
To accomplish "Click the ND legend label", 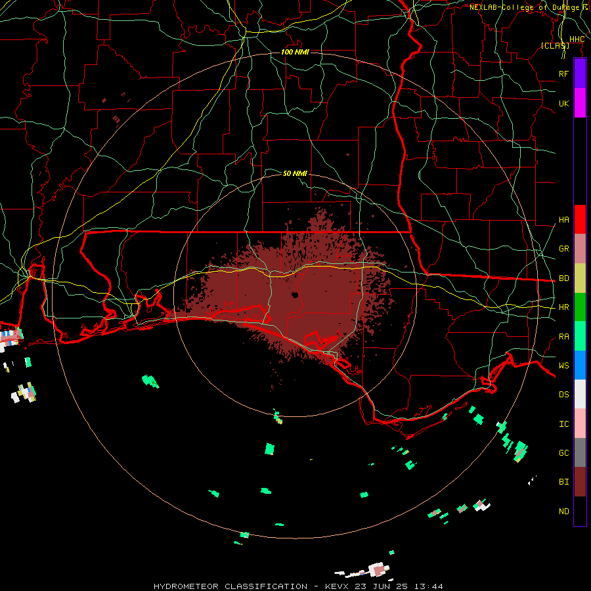I will pos(563,512).
